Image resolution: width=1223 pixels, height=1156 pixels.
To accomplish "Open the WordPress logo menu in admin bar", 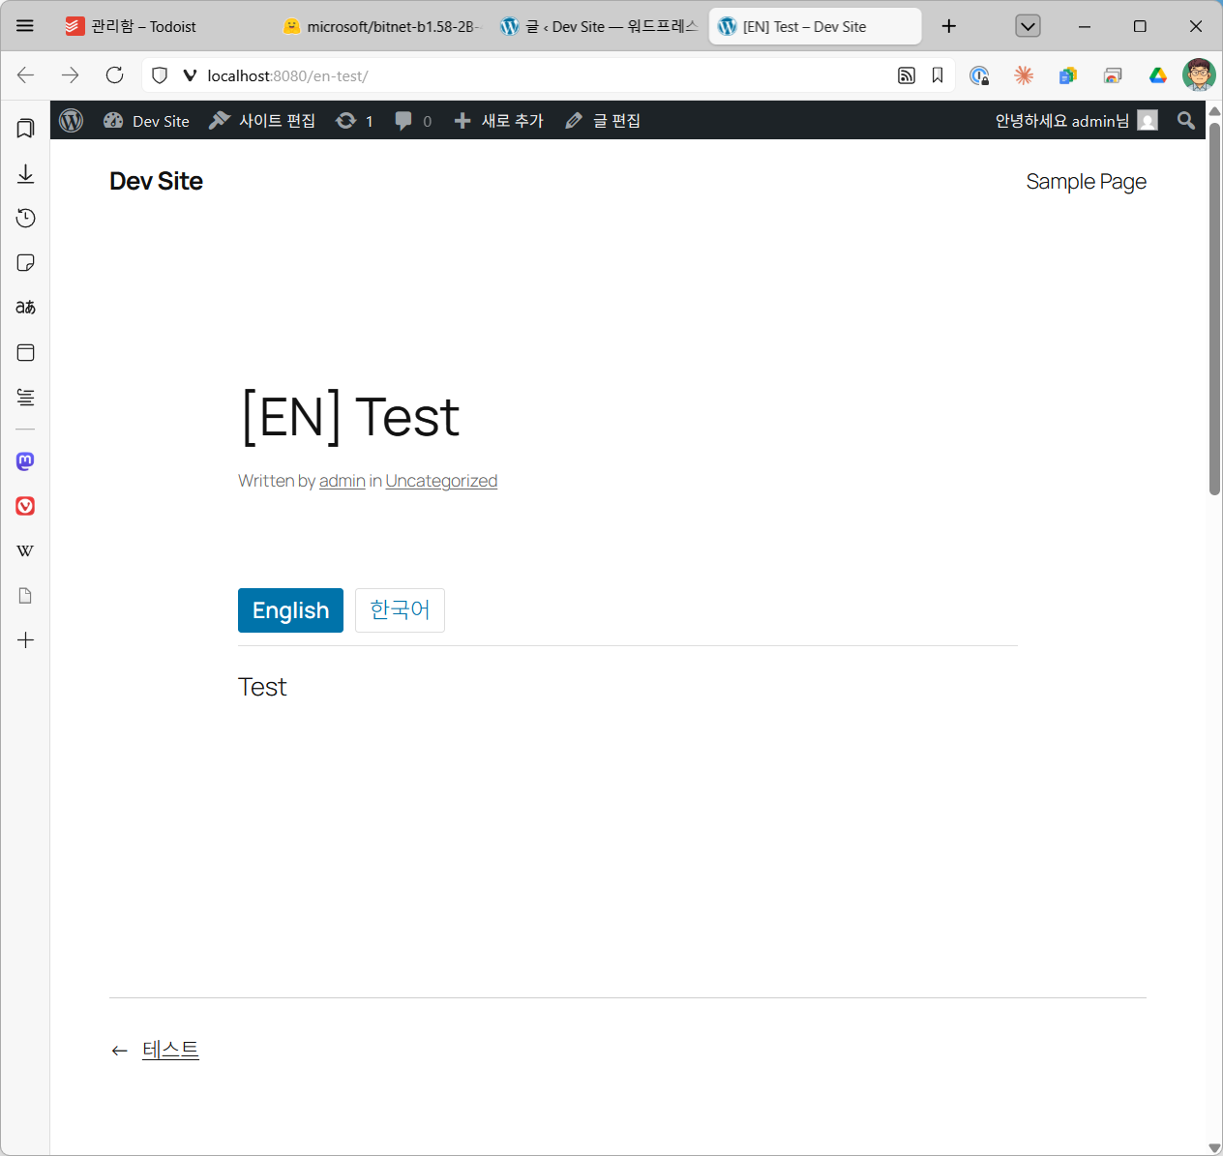I will 71,120.
